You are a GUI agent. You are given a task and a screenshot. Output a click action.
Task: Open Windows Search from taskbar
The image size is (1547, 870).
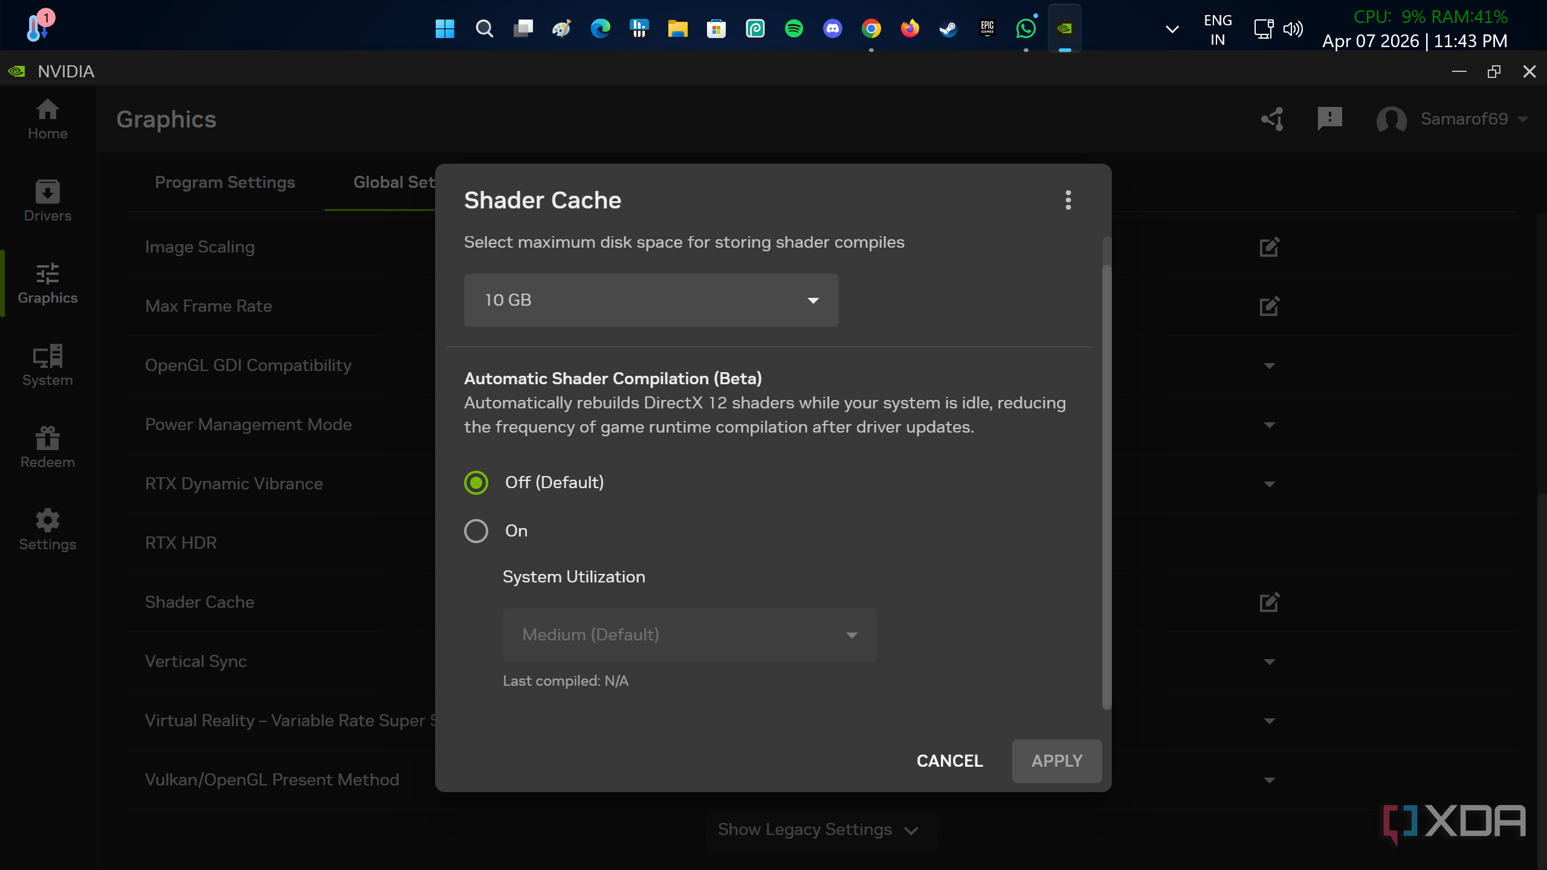[484, 28]
